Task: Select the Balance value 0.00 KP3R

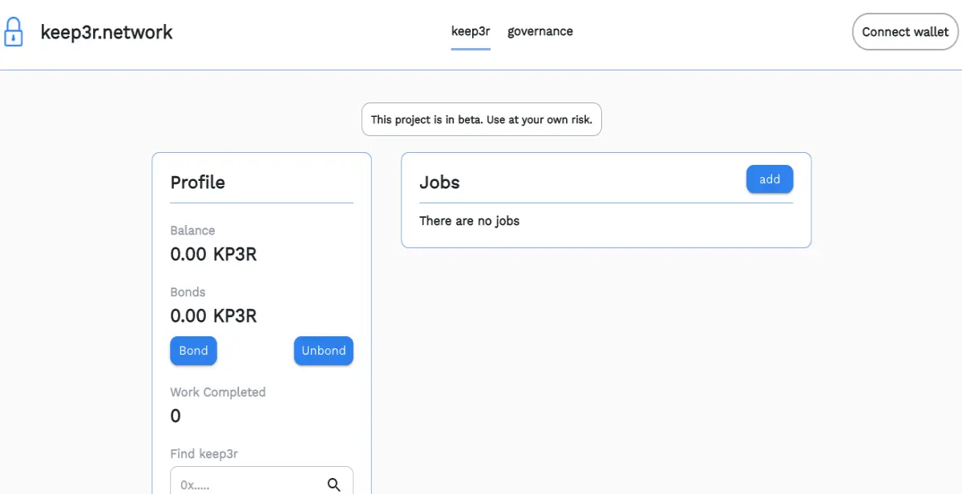Action: tap(213, 255)
